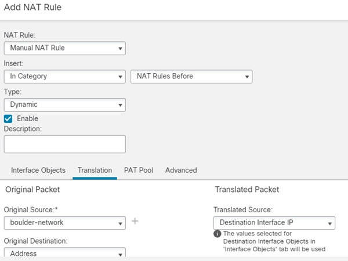Click the info icon under Translated Source
Screen dimensions: 348x261
tap(217, 234)
